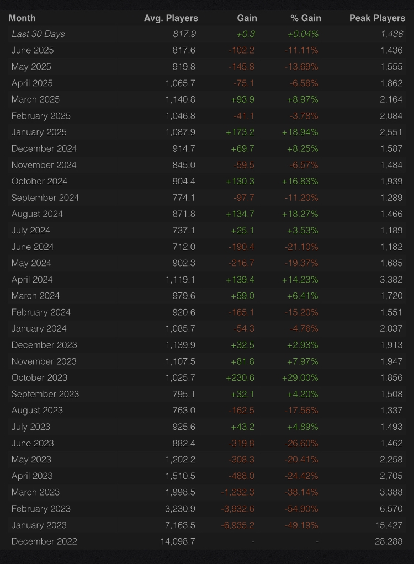Click the Avg. Players column header
The width and height of the screenshot is (414, 564).
pos(171,18)
